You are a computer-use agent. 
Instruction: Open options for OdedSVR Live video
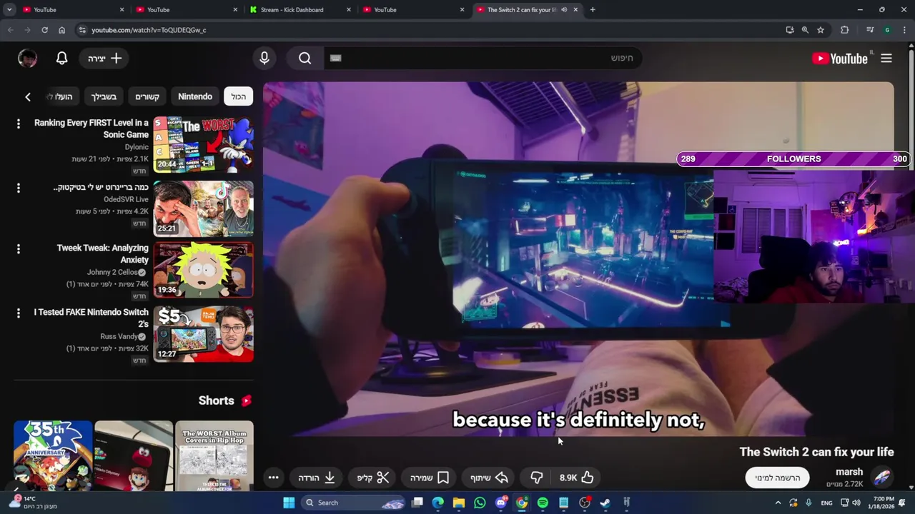[x=19, y=188]
